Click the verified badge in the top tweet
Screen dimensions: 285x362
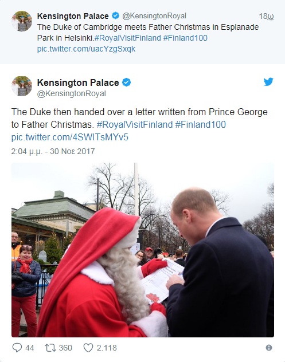(x=116, y=15)
